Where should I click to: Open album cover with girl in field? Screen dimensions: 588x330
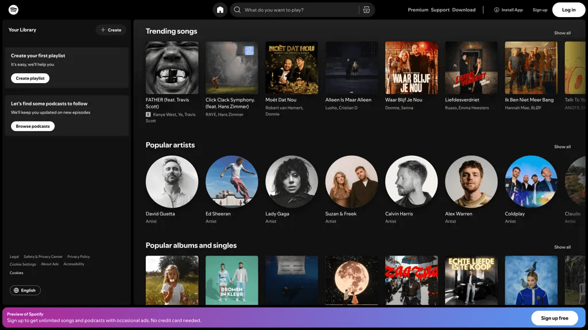click(x=172, y=280)
